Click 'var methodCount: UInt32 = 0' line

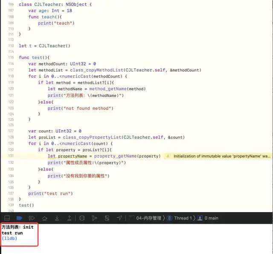pos(62,64)
